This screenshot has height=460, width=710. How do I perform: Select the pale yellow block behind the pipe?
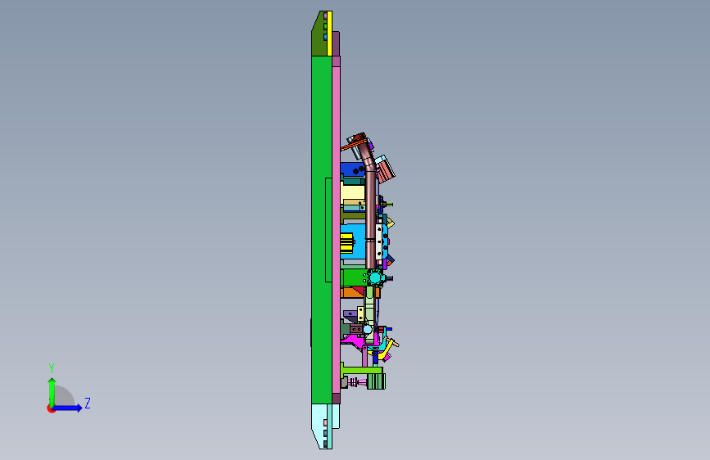[x=352, y=194]
